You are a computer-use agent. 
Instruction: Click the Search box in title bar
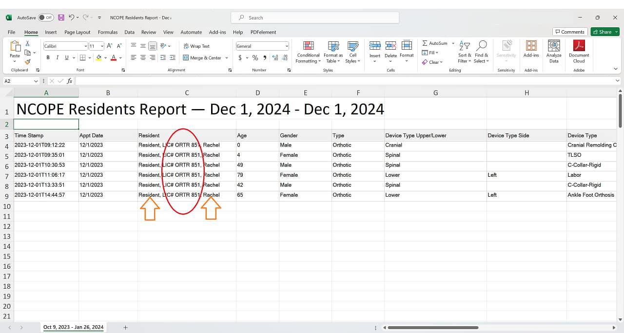click(x=317, y=18)
